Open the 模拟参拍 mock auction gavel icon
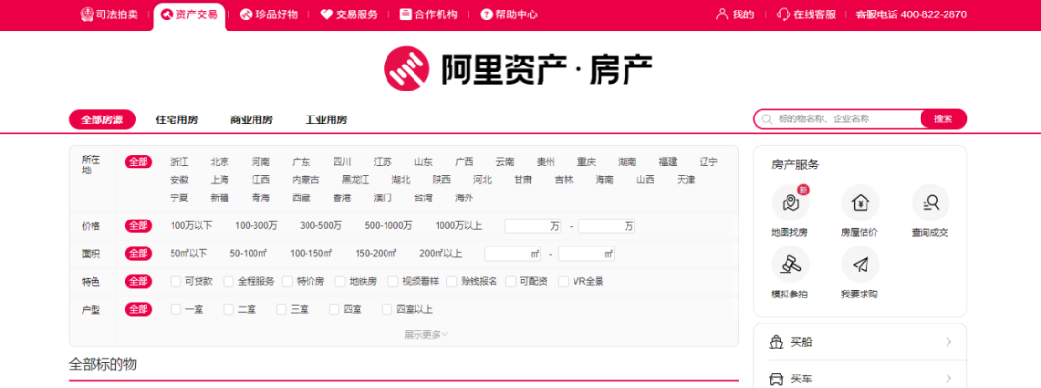 (x=790, y=265)
